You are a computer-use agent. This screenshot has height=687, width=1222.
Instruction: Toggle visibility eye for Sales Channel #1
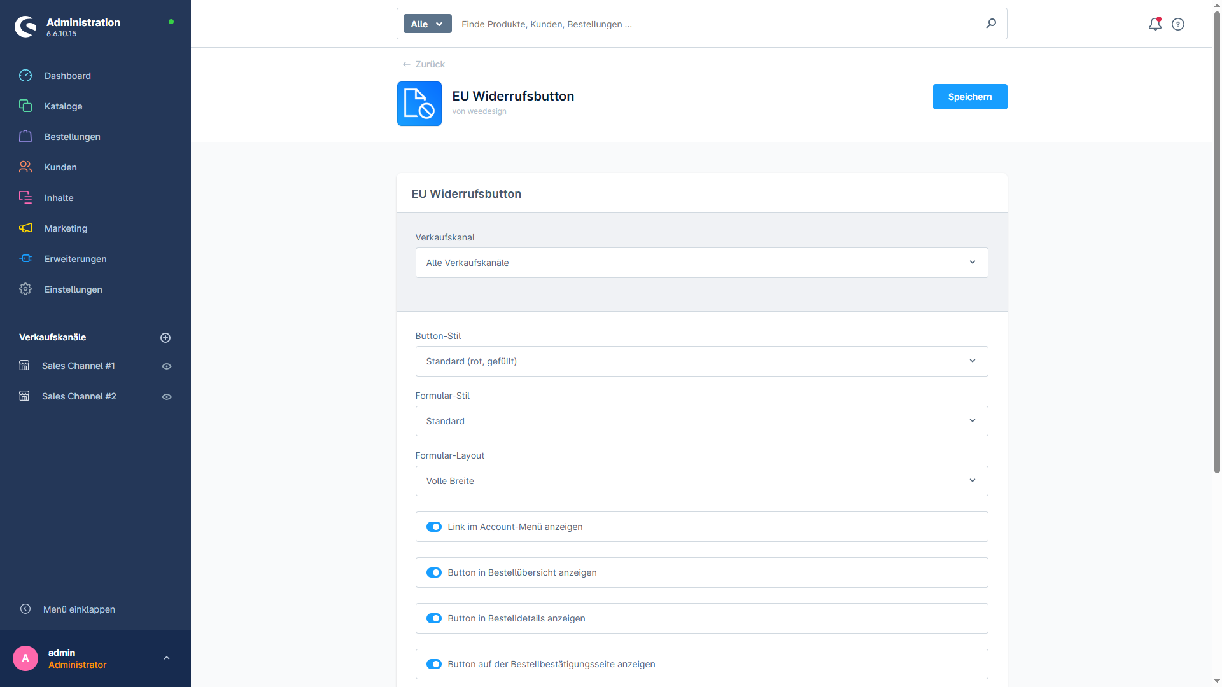tap(167, 366)
